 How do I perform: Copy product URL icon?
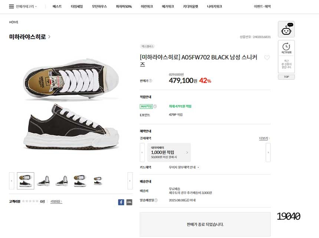pos(129,202)
